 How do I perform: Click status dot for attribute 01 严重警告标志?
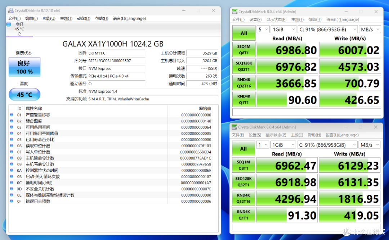point(12,115)
